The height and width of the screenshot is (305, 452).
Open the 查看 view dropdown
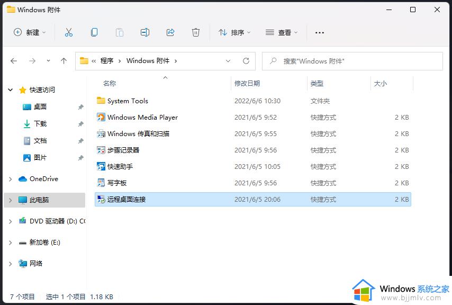point(282,32)
